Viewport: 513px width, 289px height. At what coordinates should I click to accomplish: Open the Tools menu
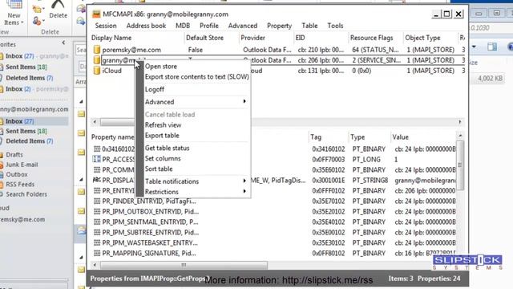[335, 26]
